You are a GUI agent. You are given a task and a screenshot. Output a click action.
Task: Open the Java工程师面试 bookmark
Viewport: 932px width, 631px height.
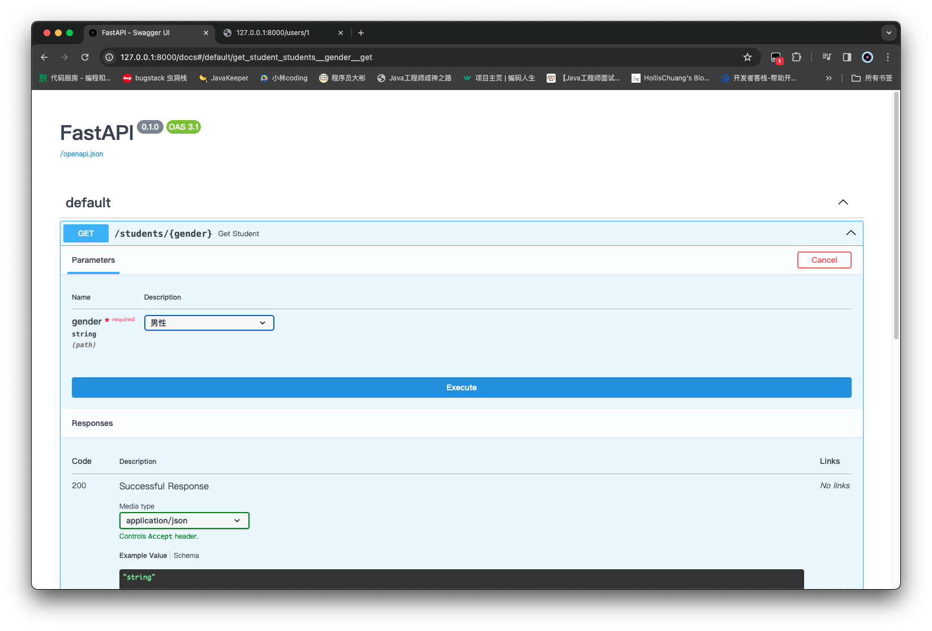[x=583, y=78]
